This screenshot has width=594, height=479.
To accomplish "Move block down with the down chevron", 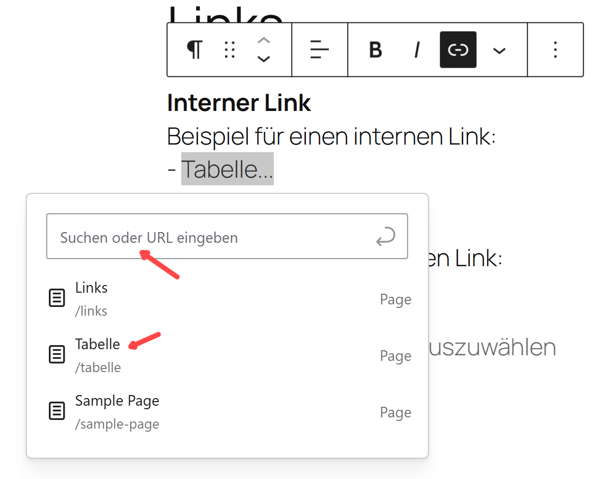I will click(x=263, y=59).
